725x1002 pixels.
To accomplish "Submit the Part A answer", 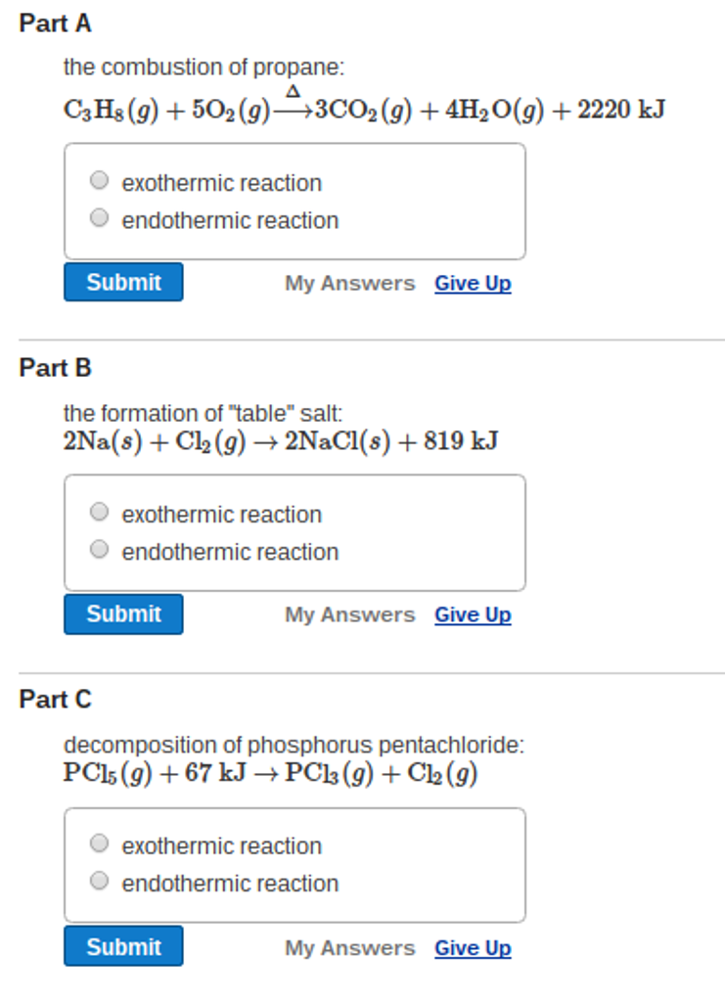I will tap(122, 282).
